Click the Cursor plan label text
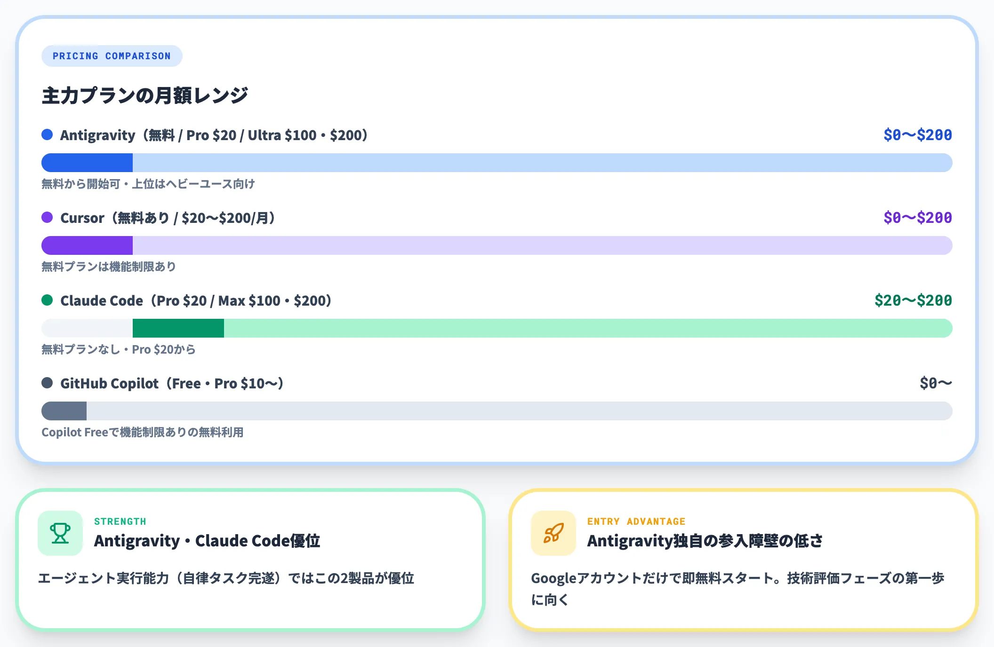The image size is (994, 647). 168,218
